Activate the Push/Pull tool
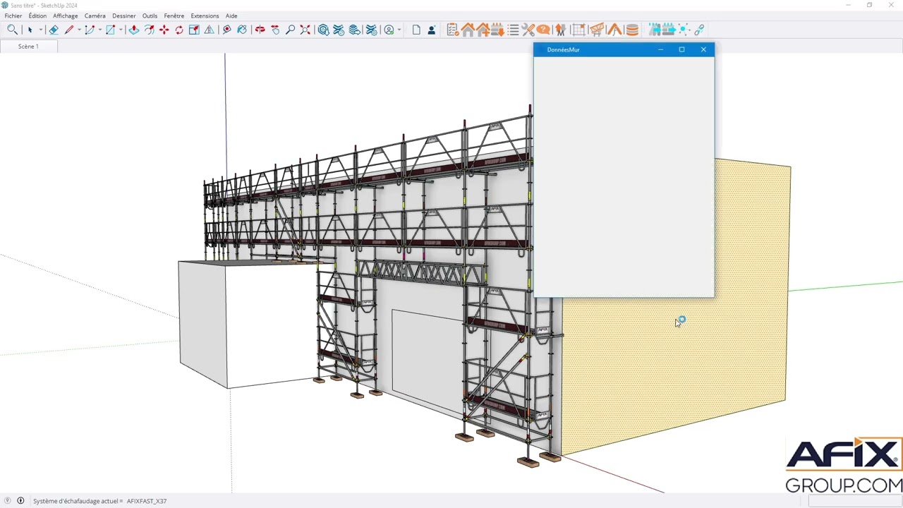The width and height of the screenshot is (903, 508). tap(133, 30)
